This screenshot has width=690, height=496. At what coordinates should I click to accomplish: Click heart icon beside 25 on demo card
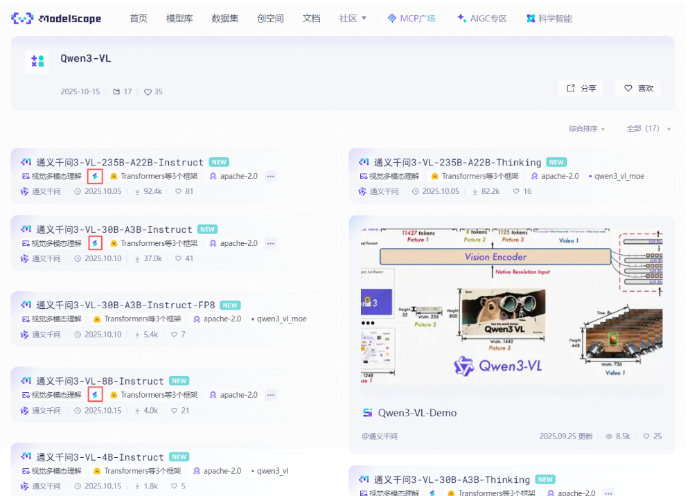pos(646,436)
